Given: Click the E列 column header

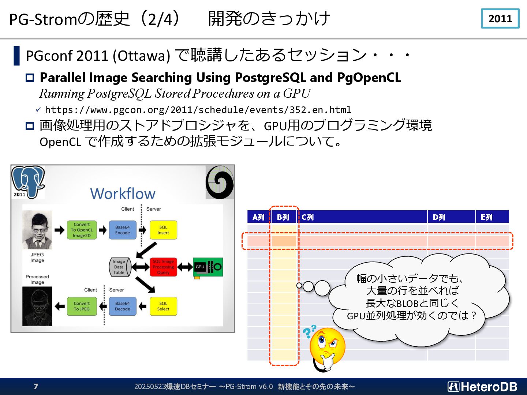Looking at the screenshot, I should click(x=493, y=217).
